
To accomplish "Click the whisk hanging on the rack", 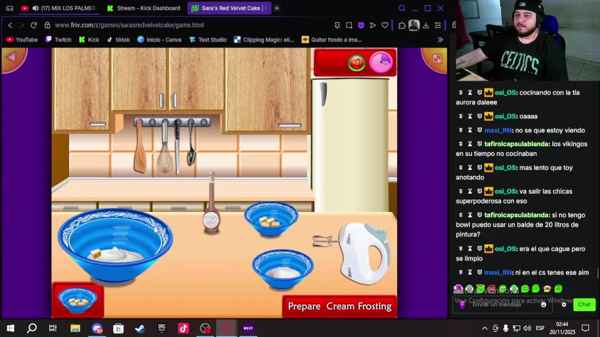I will 164,147.
